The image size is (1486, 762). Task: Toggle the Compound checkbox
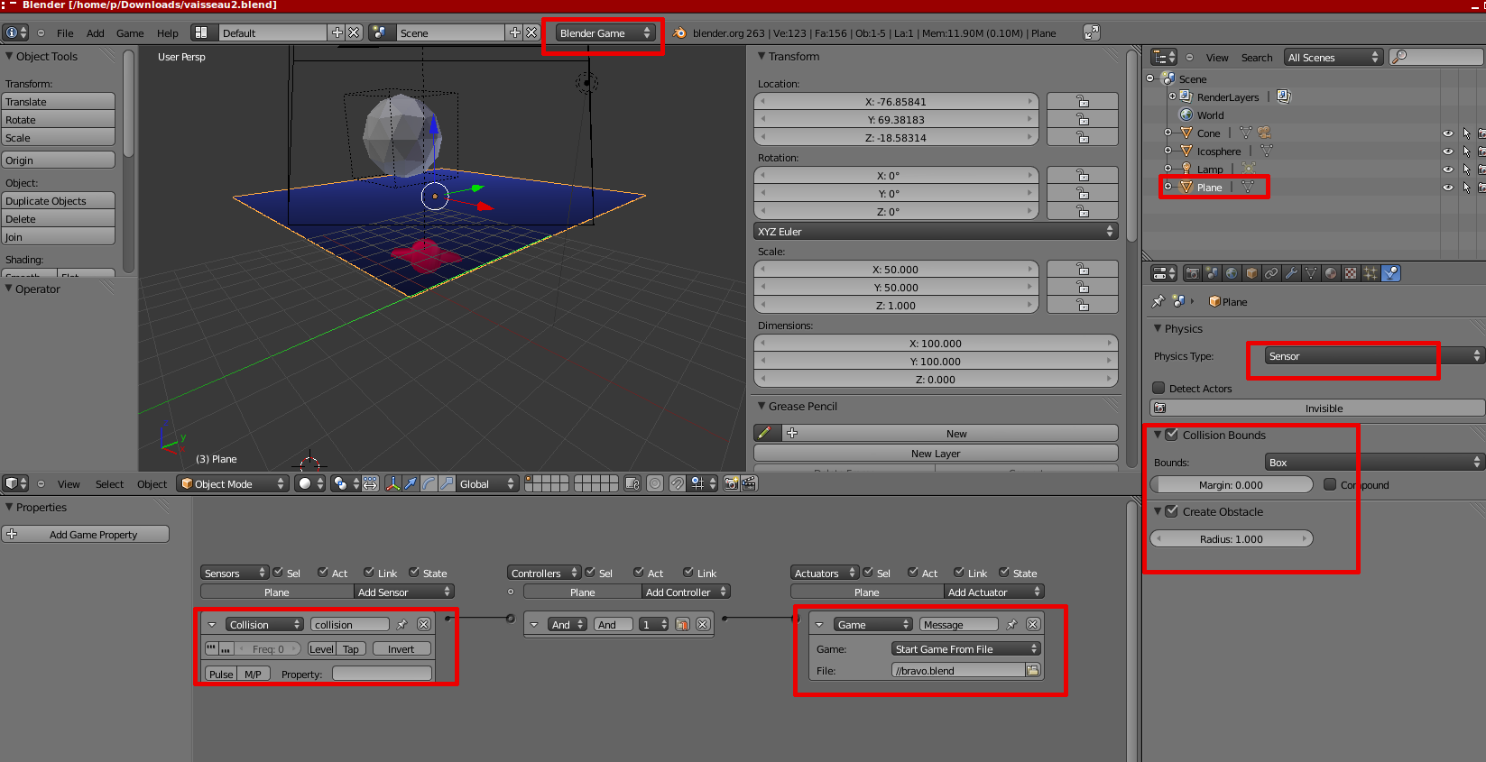(1330, 484)
